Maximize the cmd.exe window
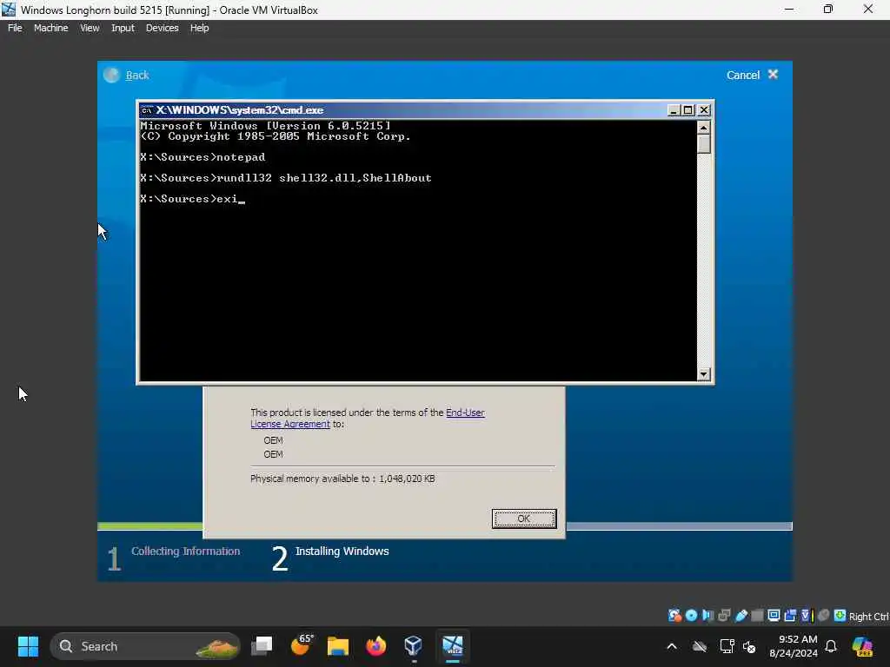 (x=688, y=110)
